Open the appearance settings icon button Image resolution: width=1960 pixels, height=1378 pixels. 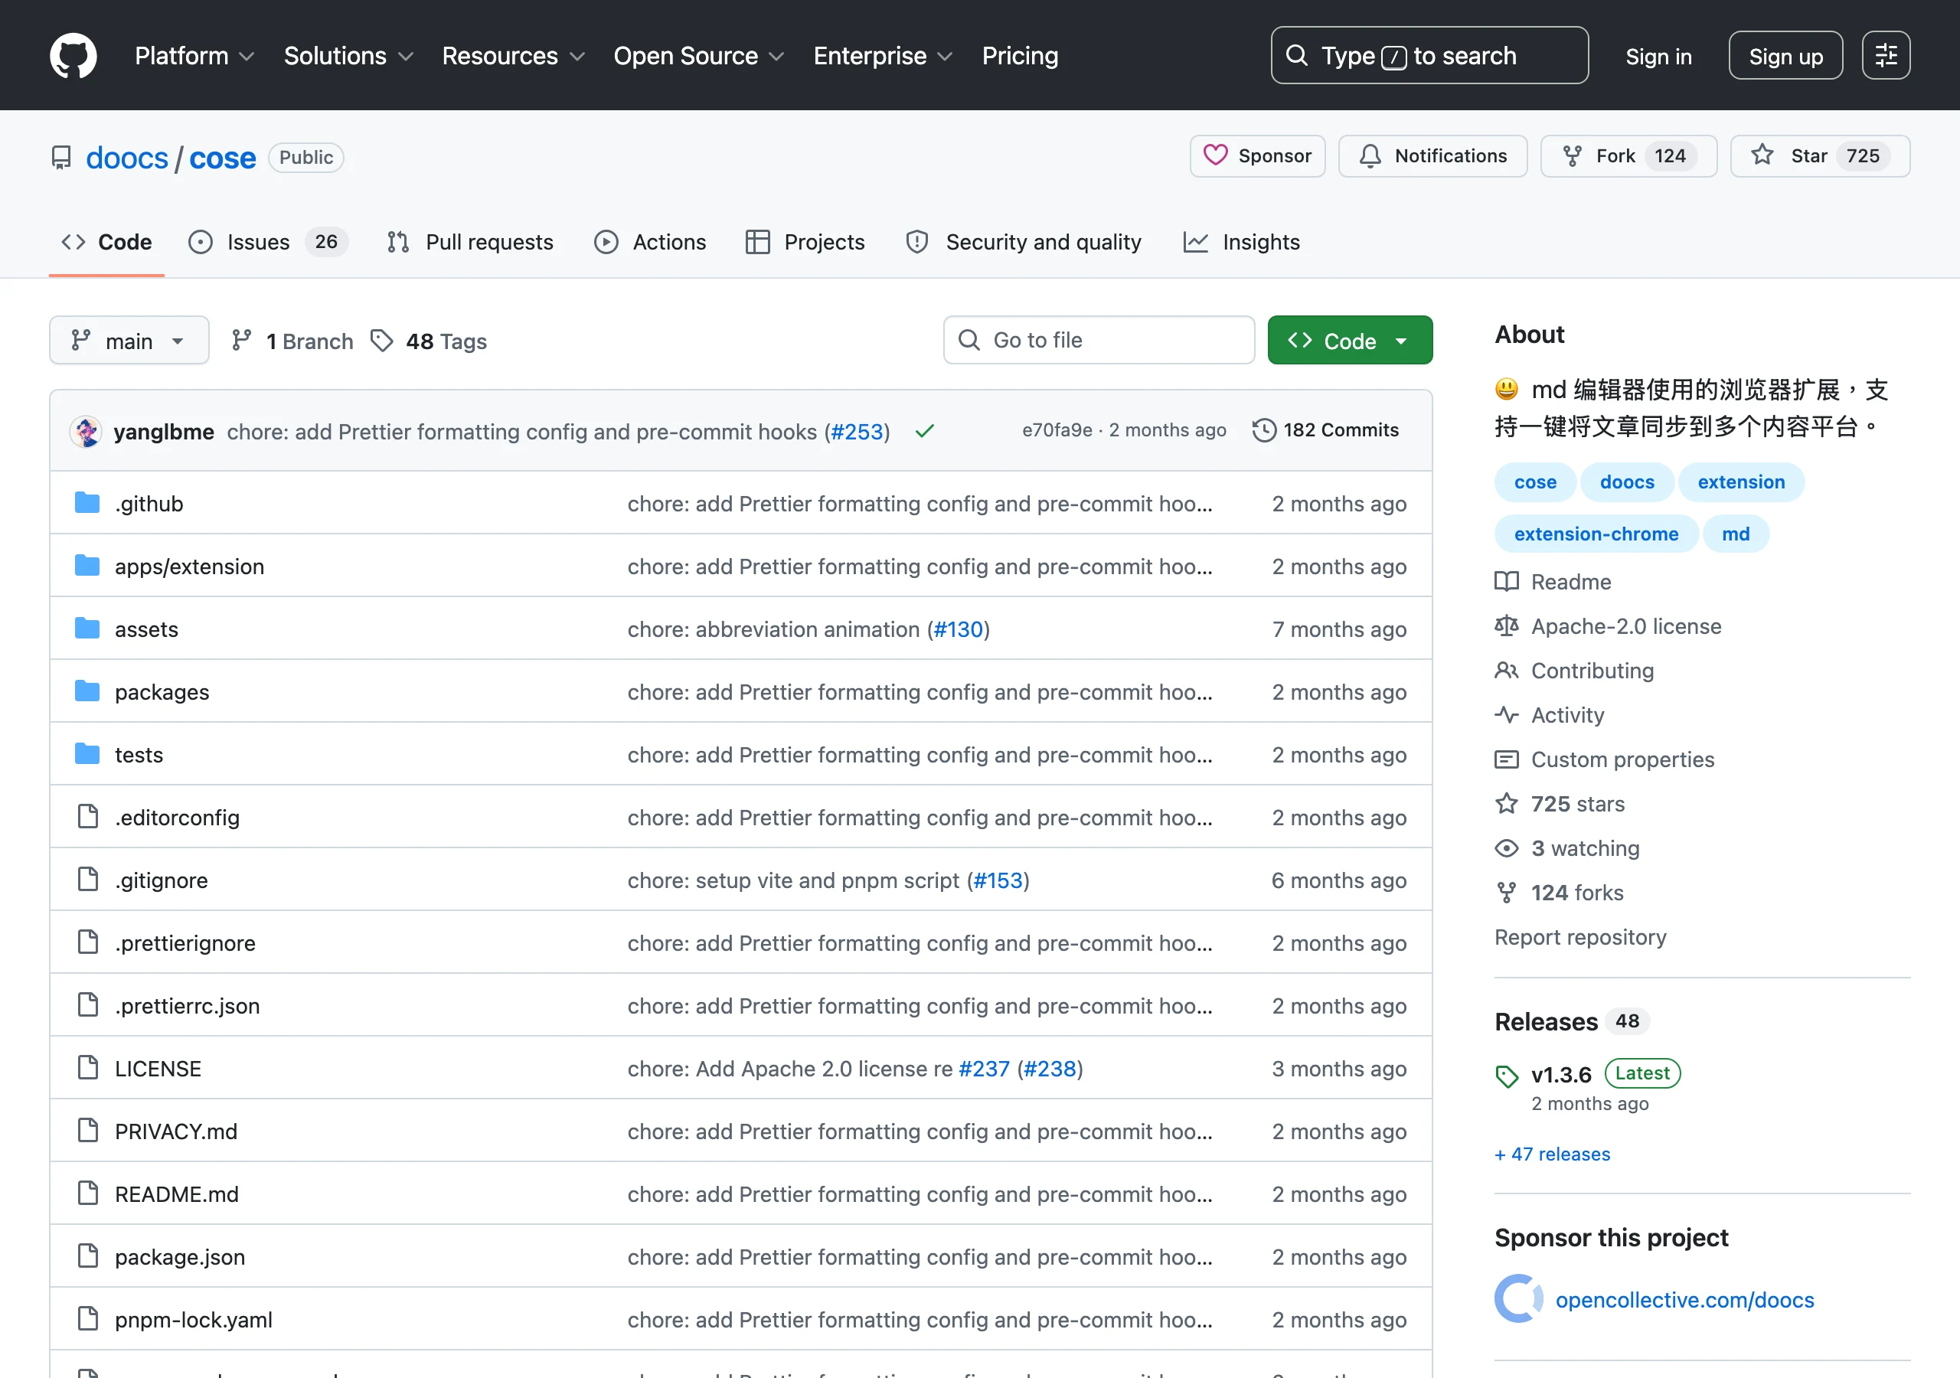click(x=1886, y=55)
